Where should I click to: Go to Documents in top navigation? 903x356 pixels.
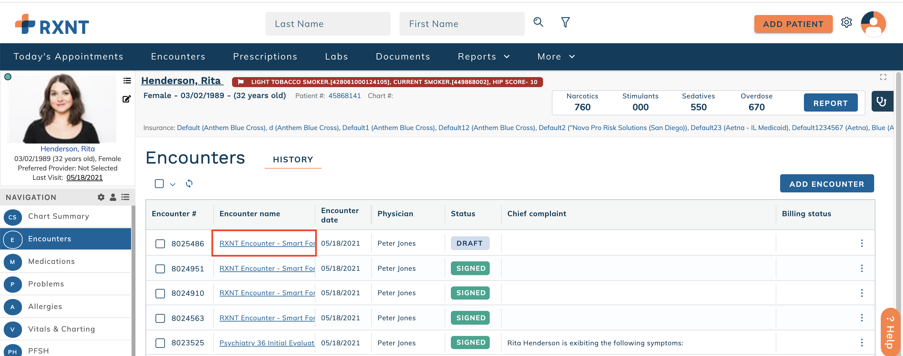coord(403,56)
